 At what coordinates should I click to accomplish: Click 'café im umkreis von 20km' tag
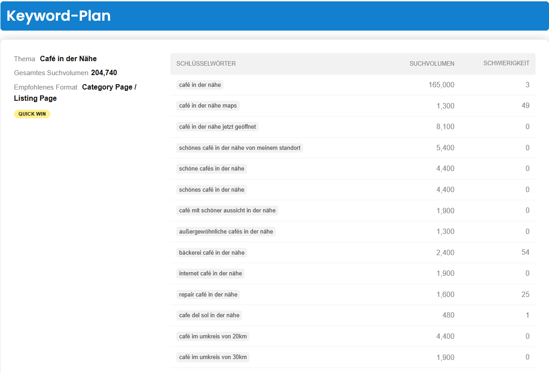(213, 337)
